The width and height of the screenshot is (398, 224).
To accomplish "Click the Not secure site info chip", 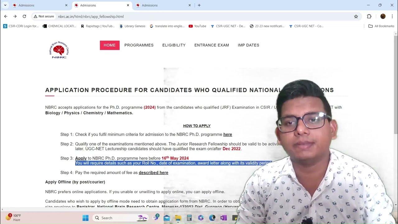I will pyautogui.click(x=44, y=16).
